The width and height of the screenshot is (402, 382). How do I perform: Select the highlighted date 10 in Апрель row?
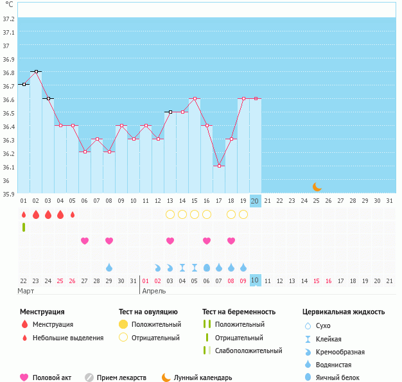pyautogui.click(x=255, y=281)
